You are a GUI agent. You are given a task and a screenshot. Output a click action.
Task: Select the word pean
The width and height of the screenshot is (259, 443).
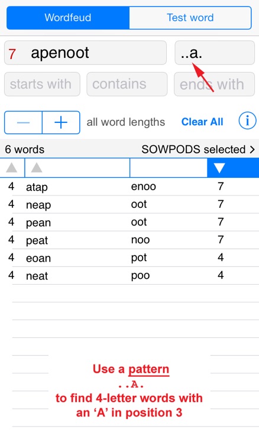[x=38, y=223]
